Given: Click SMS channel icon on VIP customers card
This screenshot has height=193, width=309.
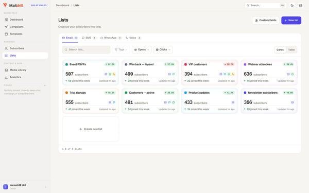Looking at the screenshot, I should pyautogui.click(x=225, y=74).
